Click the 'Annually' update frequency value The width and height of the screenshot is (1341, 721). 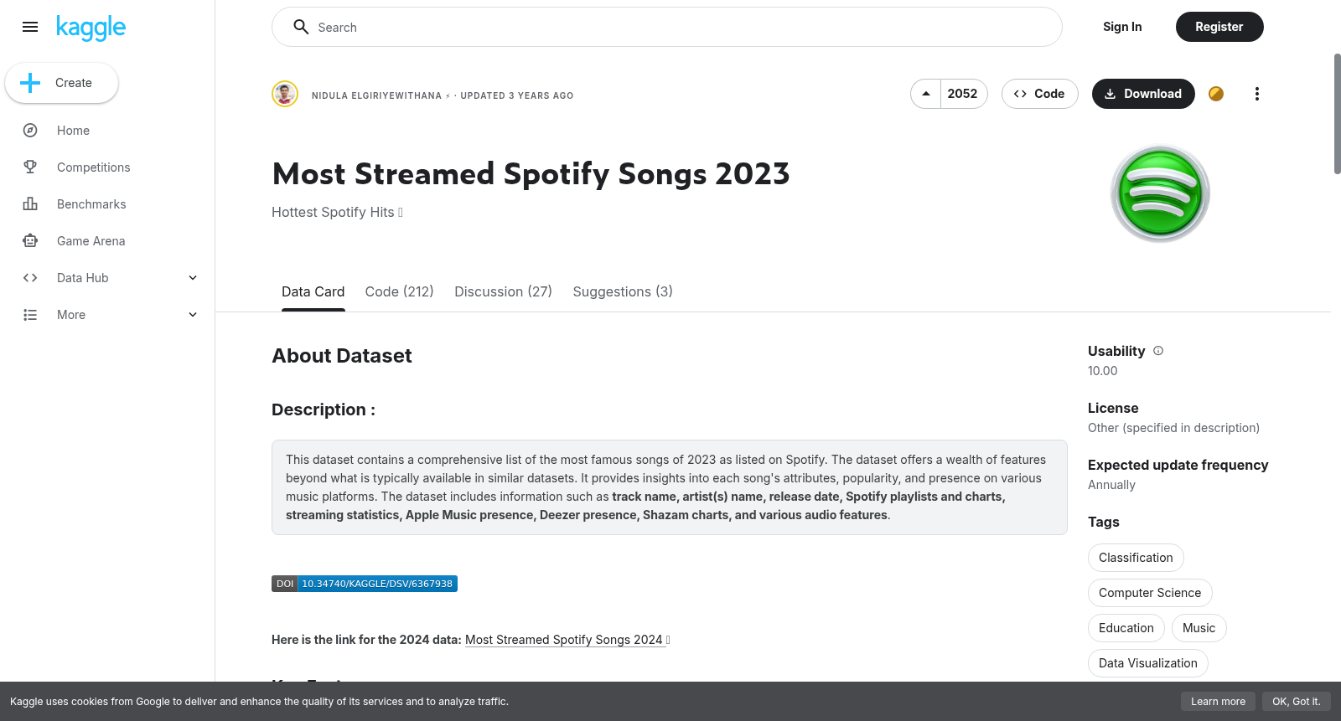click(1111, 485)
